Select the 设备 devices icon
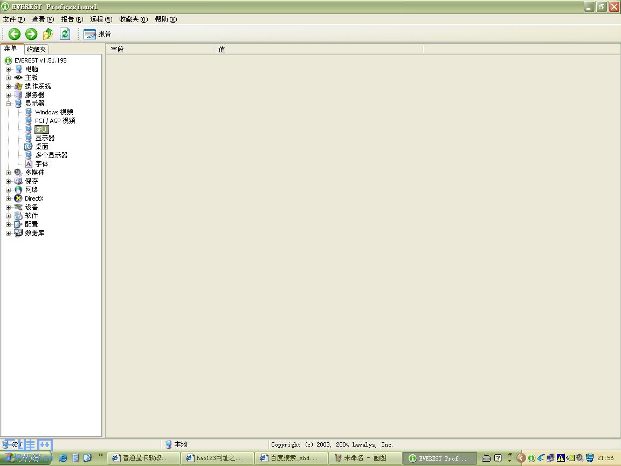This screenshot has width=621, height=466. click(x=18, y=207)
